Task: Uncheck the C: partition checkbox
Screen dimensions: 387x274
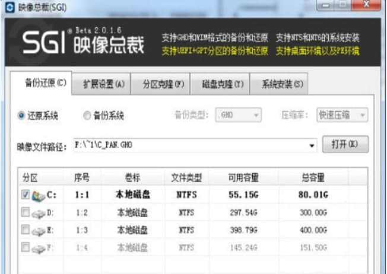Action: click(25, 195)
